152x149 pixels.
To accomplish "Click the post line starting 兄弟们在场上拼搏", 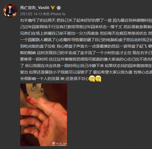I will 86,33.
